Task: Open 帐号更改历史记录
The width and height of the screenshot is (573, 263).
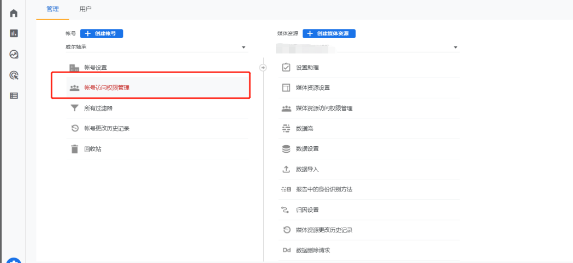Action: click(107, 129)
